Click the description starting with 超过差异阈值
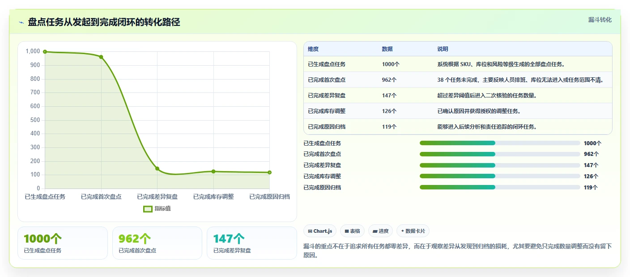The image size is (630, 277). pos(487,96)
